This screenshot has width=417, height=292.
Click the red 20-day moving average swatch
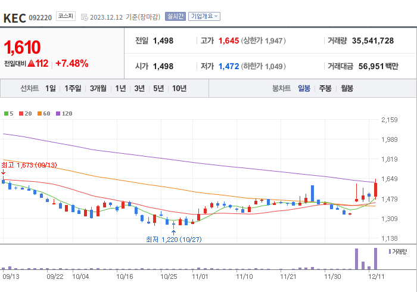pos(21,114)
